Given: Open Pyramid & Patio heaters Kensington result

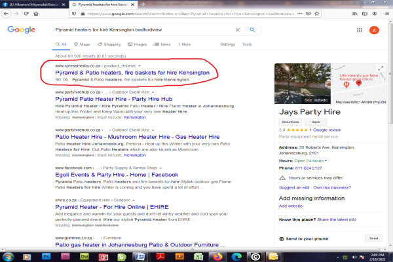Looking at the screenshot, I should [132, 73].
